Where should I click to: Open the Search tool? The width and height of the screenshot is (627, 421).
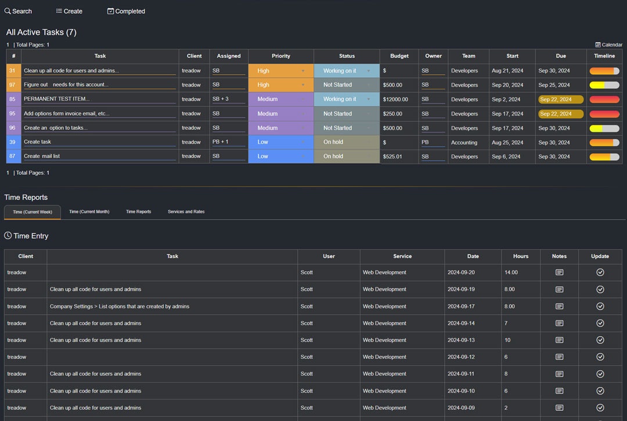tap(18, 11)
